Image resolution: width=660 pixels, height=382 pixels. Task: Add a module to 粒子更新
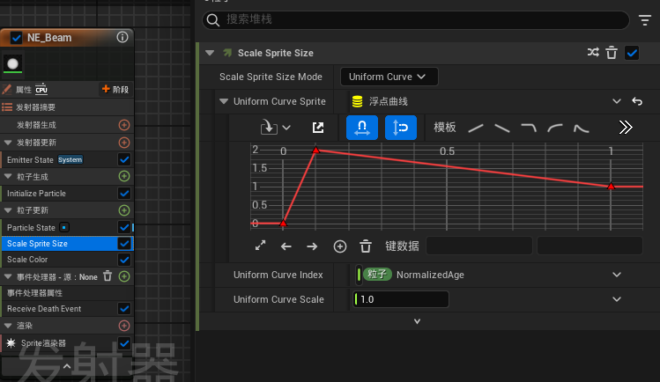pyautogui.click(x=124, y=210)
